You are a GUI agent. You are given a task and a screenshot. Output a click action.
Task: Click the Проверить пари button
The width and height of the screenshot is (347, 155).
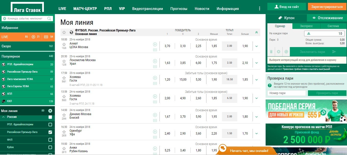[x=327, y=93]
